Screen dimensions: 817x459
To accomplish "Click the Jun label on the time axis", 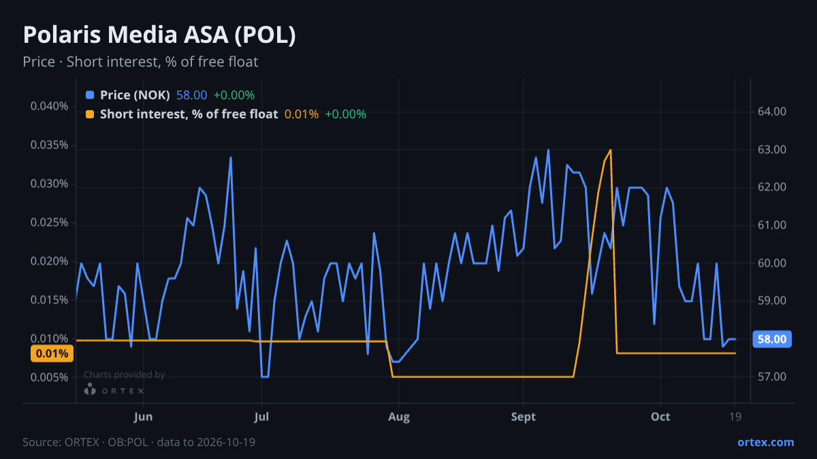I will (x=143, y=417).
